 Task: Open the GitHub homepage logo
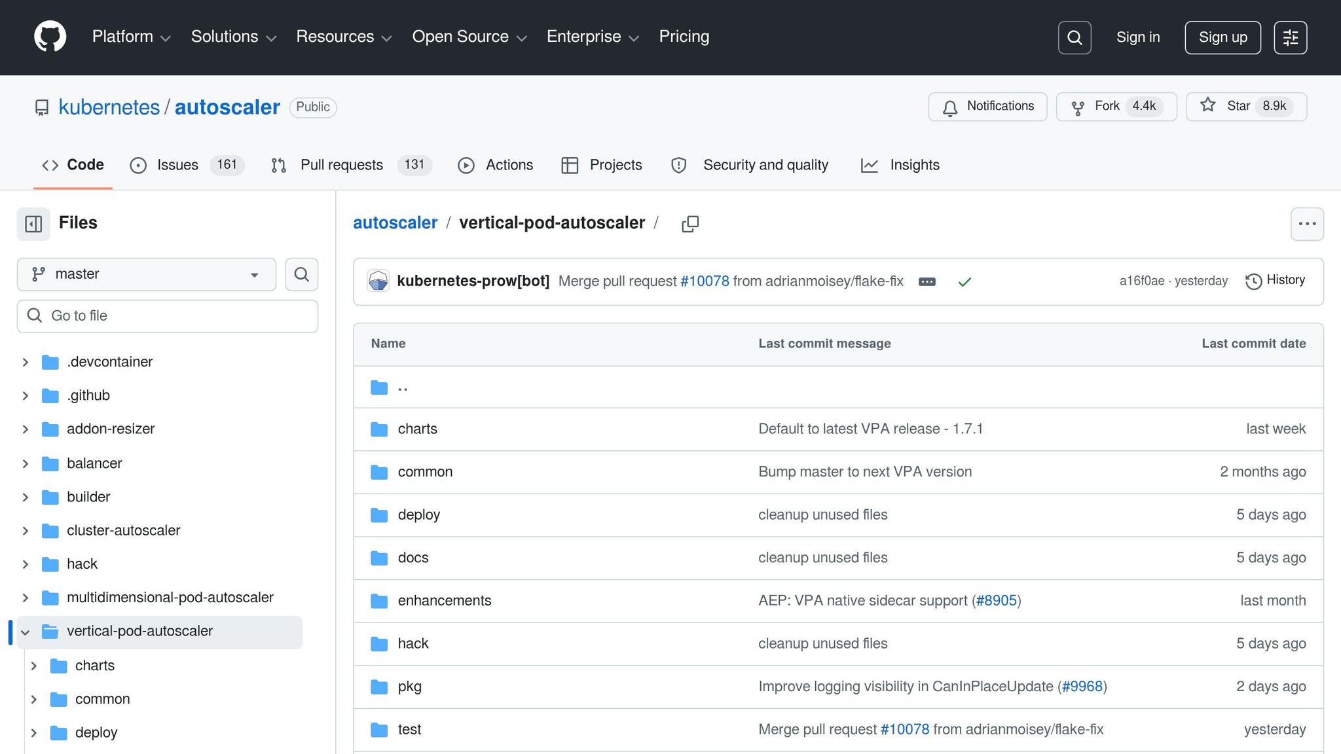50,37
